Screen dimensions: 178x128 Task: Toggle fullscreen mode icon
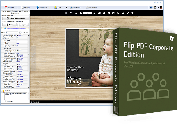pos(128,13)
